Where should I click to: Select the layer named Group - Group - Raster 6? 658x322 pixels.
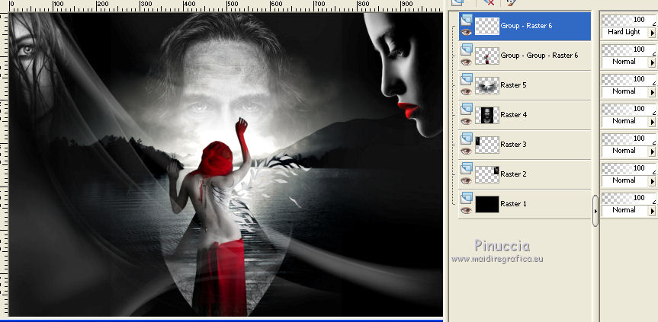point(539,56)
